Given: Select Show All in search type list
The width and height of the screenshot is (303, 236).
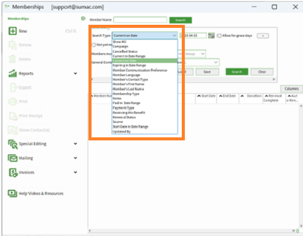Looking at the screenshot, I should click(x=145, y=42).
